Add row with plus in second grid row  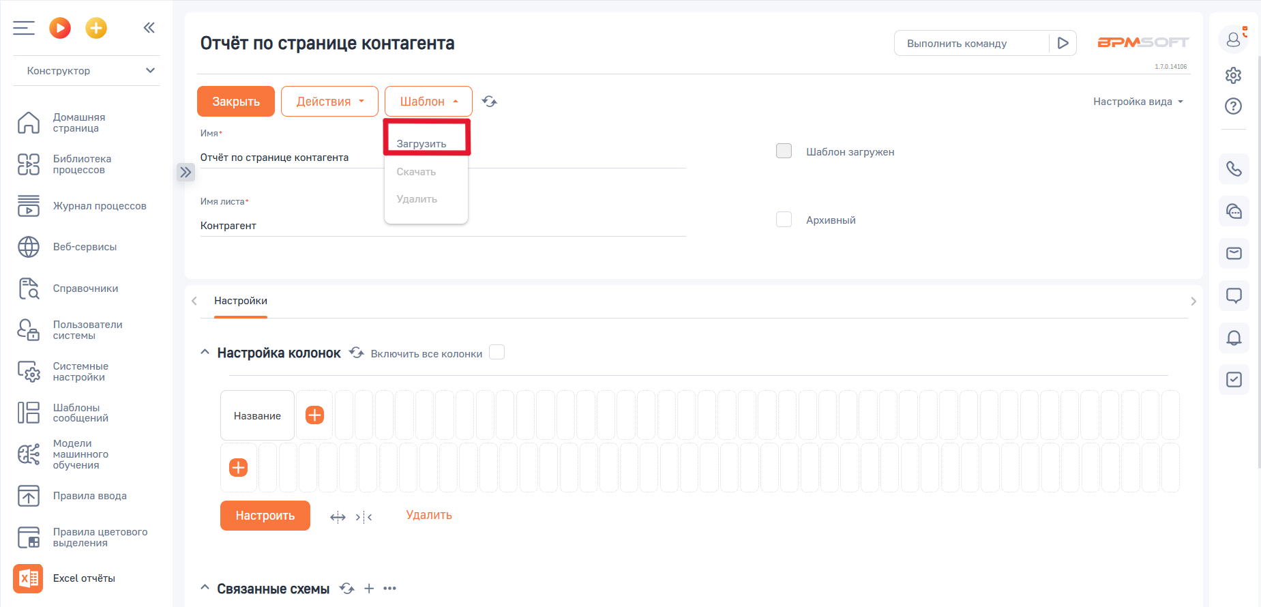[238, 467]
